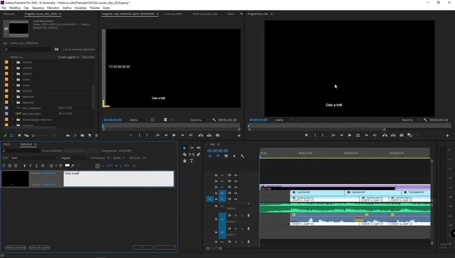The height and width of the screenshot is (258, 455).
Task: Open Source monitor Massima resolution dropdown
Action: click(199, 120)
